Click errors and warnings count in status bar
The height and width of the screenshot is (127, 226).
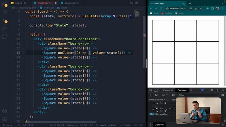28,125
